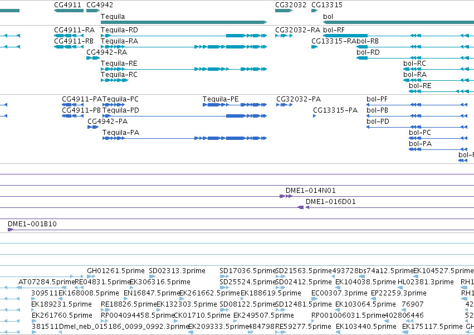Select EST SD21563.5prime
Screen dimensions: 474x335
pyautogui.click(x=304, y=271)
